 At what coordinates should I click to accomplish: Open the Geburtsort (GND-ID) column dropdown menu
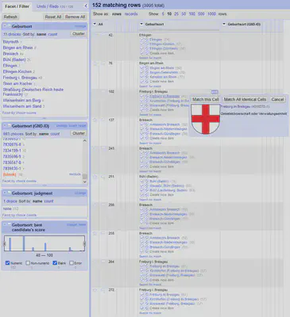point(224,24)
